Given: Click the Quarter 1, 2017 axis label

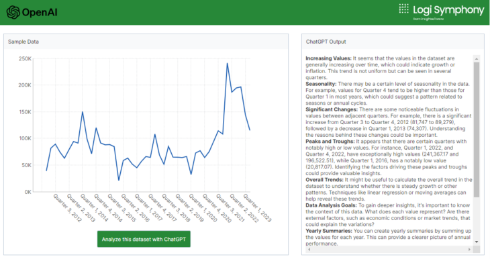Looking at the screenshot, I should click(149, 208).
